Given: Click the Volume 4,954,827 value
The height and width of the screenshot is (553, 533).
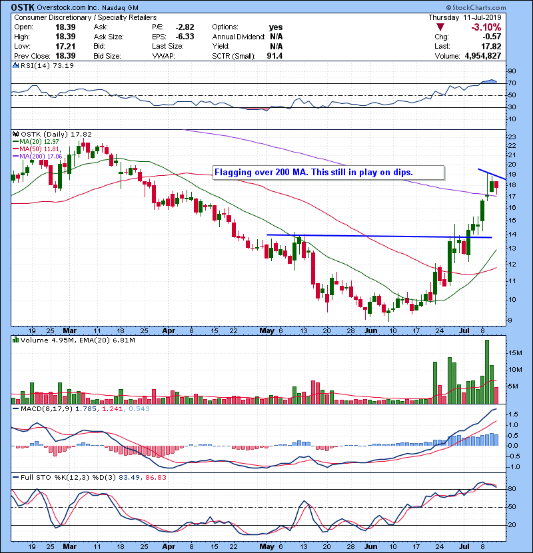Looking at the screenshot, I should (482, 56).
